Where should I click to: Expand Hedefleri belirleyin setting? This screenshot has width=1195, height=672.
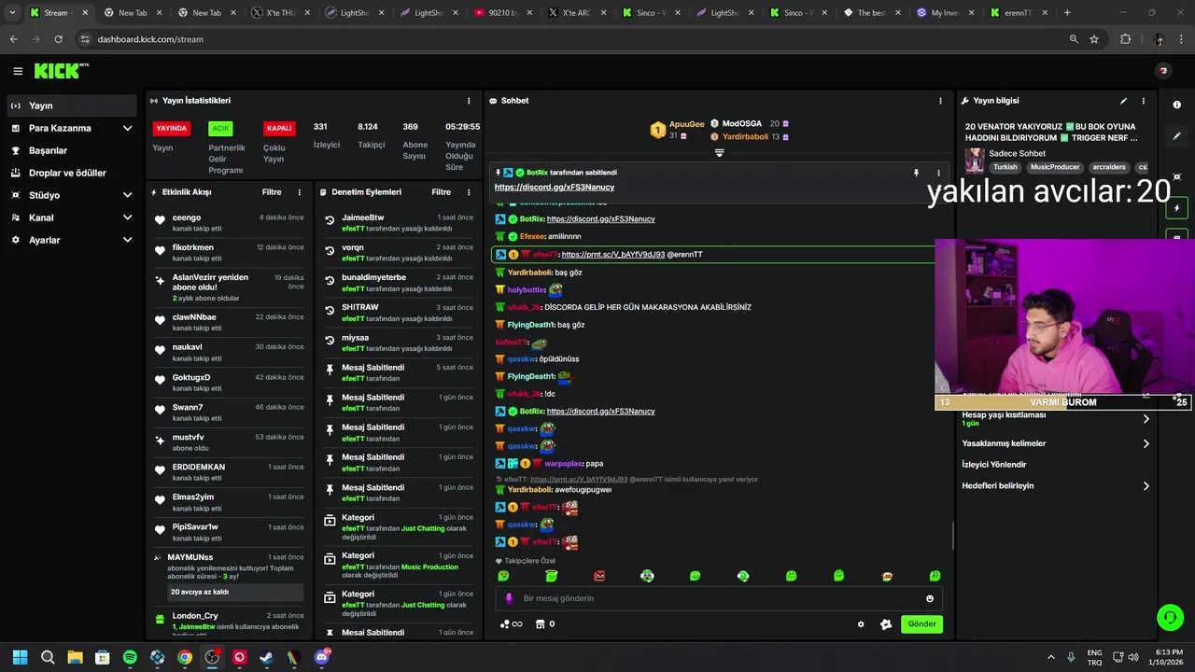(1056, 486)
